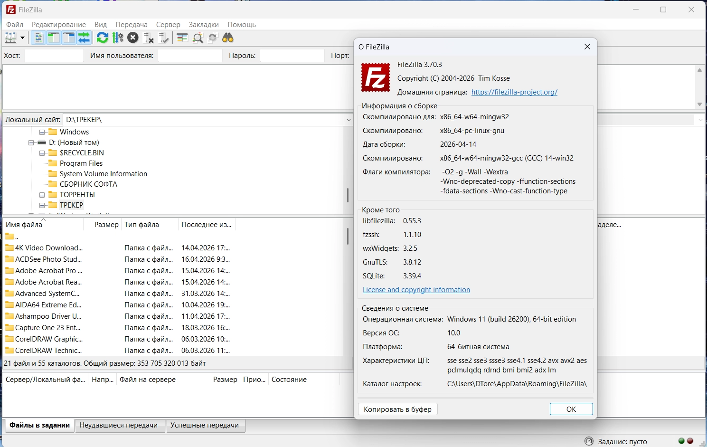Screen dimensions: 707x447
Task: Open the Помощь menu
Action: (x=242, y=25)
